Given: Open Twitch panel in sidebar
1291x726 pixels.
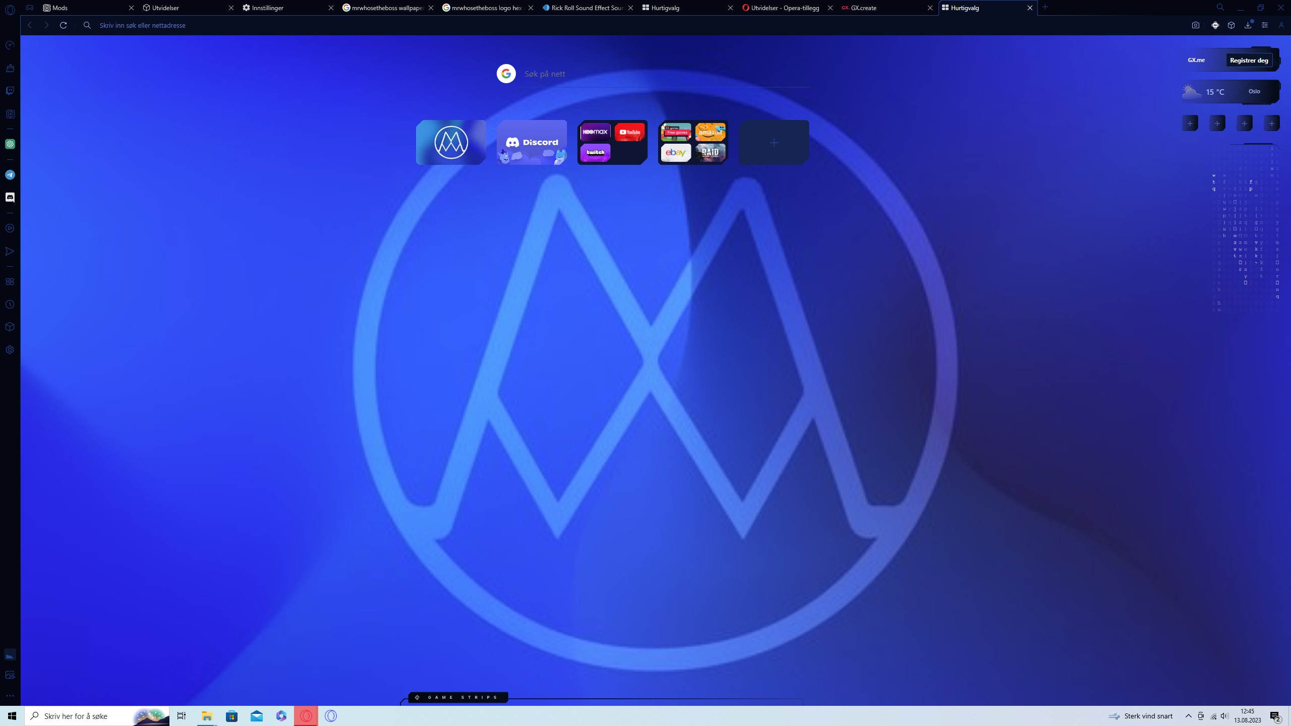Looking at the screenshot, I should click(10, 91).
